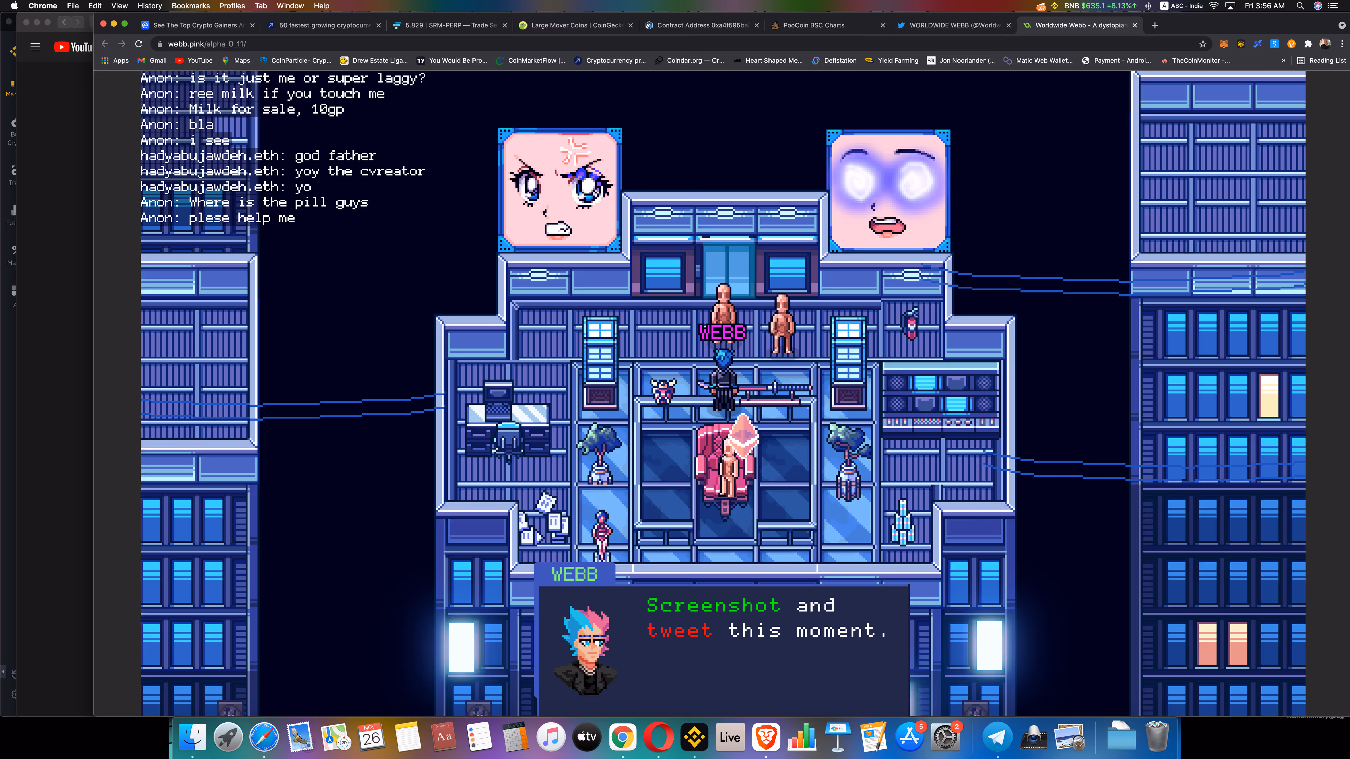Click the Spotlight search icon in menu bar
The width and height of the screenshot is (1350, 759).
point(1300,6)
